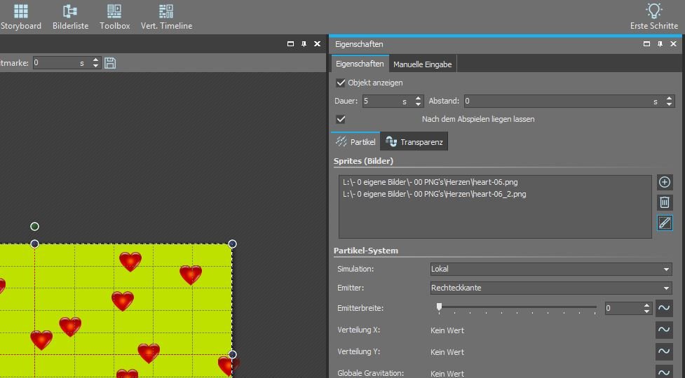Switch to the Manuelle Eingabe tab

point(422,64)
